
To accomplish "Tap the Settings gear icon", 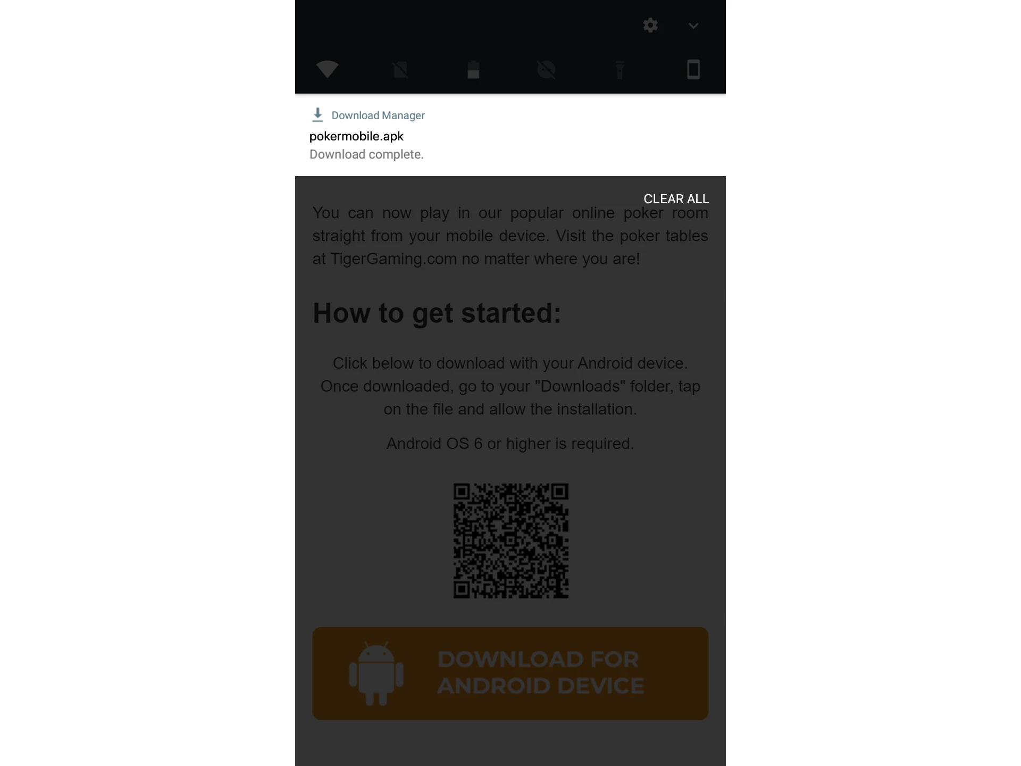I will click(650, 24).
